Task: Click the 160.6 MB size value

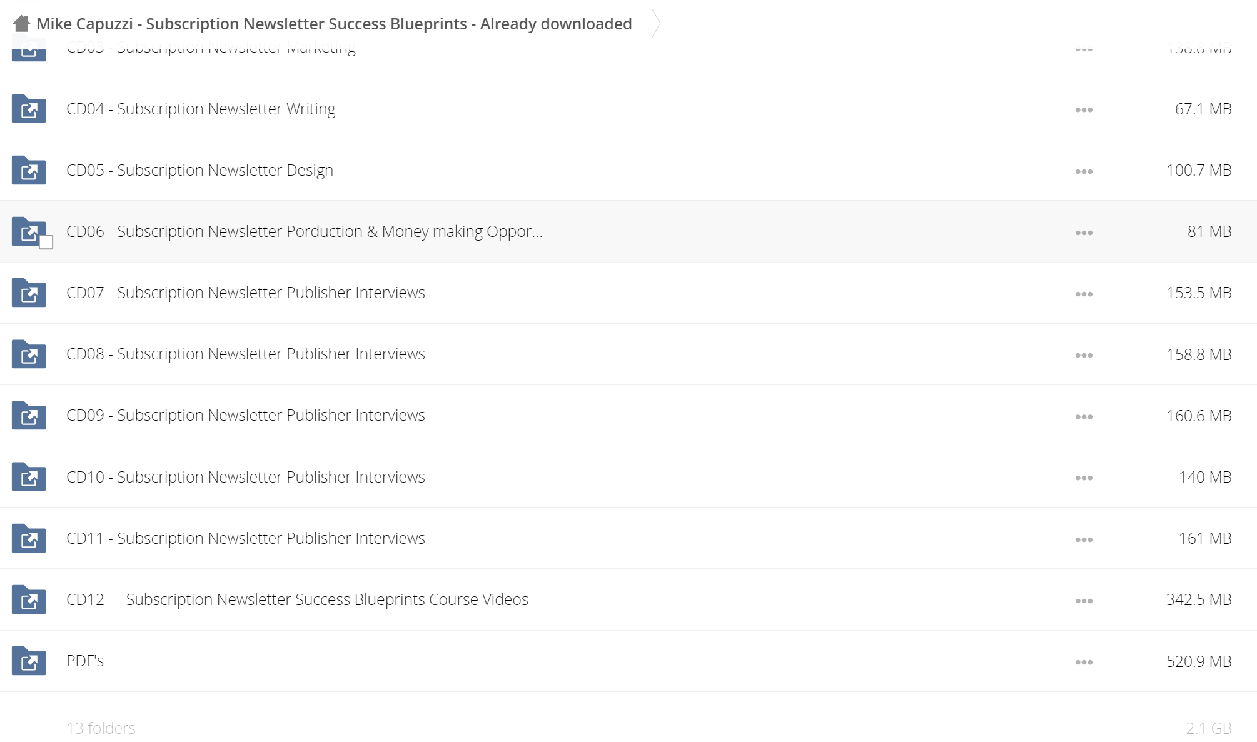Action: [x=1199, y=416]
